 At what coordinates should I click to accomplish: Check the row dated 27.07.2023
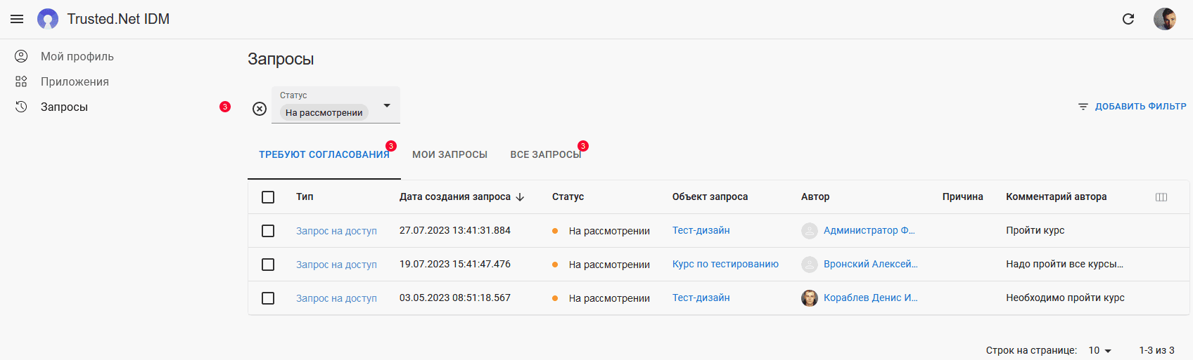(268, 231)
